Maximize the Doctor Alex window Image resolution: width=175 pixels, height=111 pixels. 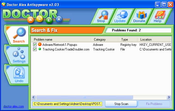point(164,5)
